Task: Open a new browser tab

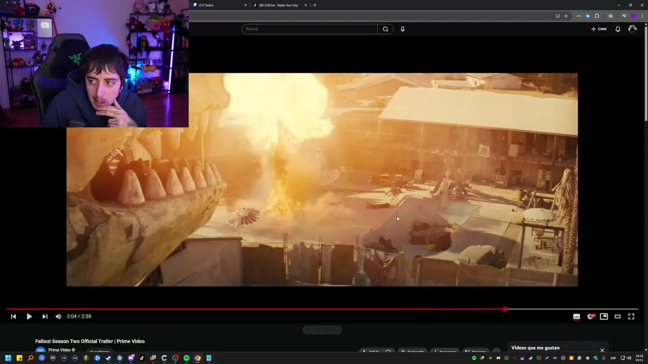Action: tap(315, 5)
